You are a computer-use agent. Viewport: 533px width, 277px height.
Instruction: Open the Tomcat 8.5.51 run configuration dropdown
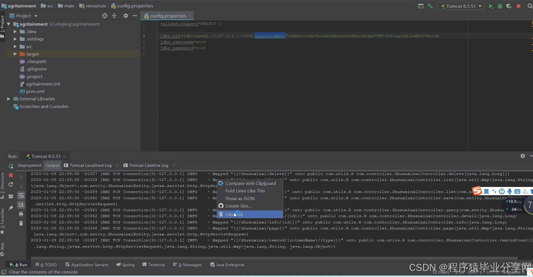coord(460,6)
